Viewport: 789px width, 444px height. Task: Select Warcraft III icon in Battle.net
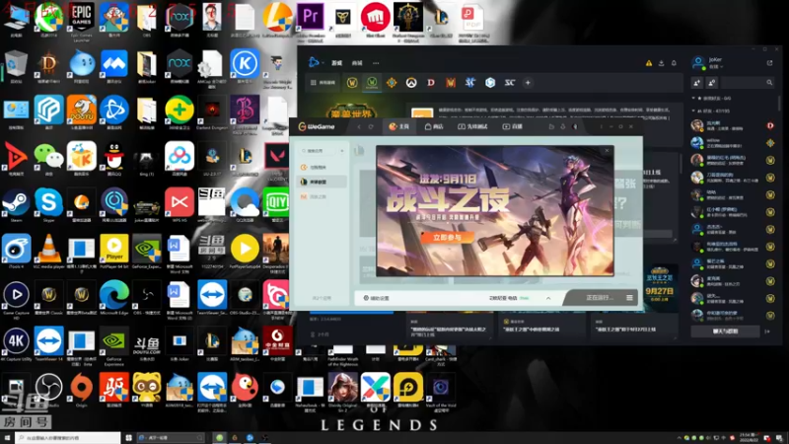click(451, 83)
